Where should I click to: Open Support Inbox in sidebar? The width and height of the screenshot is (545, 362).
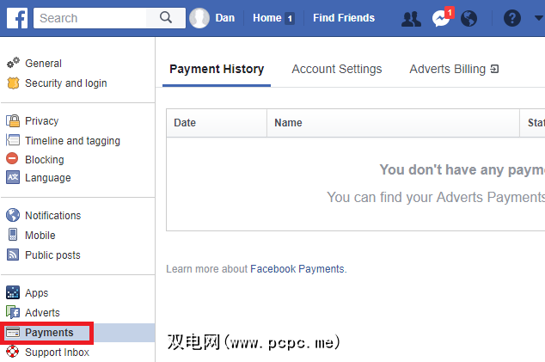(57, 352)
